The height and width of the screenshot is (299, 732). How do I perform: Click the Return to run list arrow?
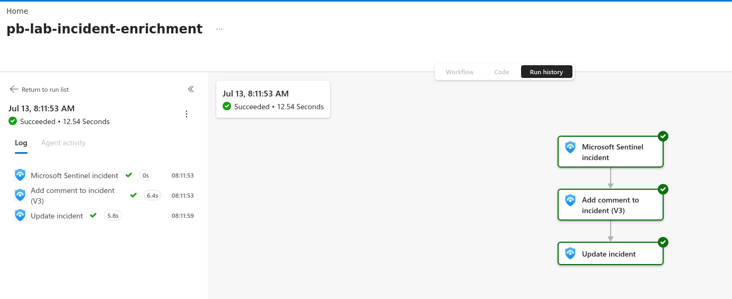point(14,89)
